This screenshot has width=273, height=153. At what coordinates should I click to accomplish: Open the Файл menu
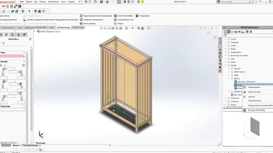22,2
